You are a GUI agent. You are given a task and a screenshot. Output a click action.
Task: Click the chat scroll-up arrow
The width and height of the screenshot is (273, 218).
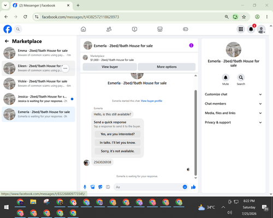tap(195, 76)
